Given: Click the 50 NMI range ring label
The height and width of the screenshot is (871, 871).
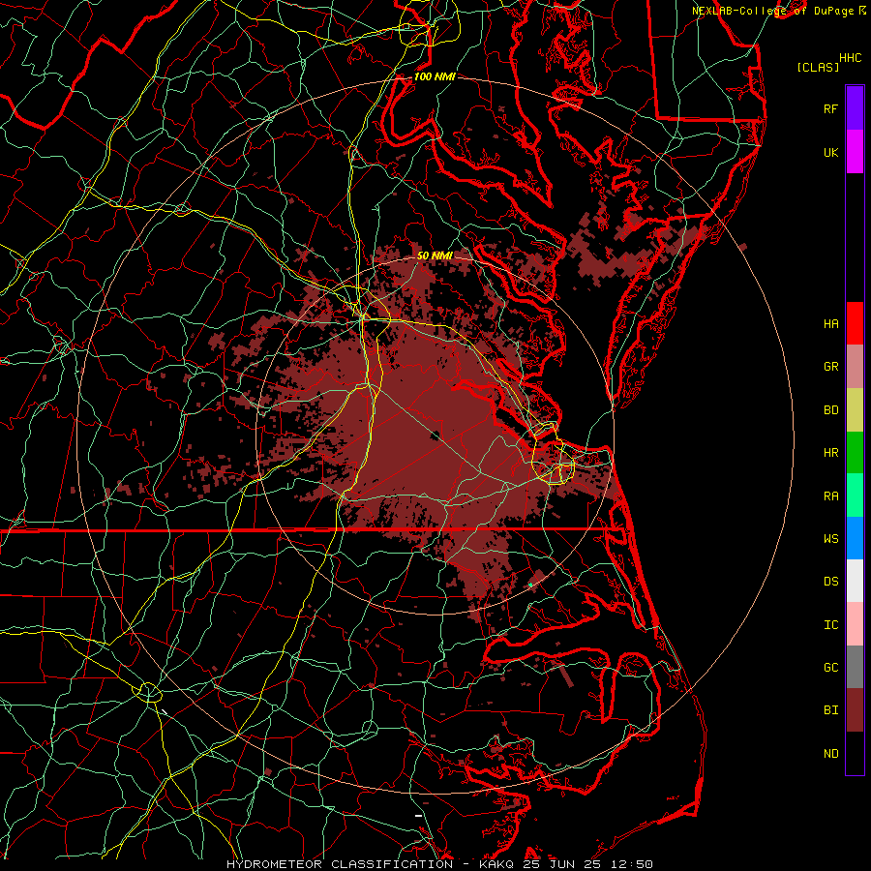Looking at the screenshot, I should click(435, 255).
